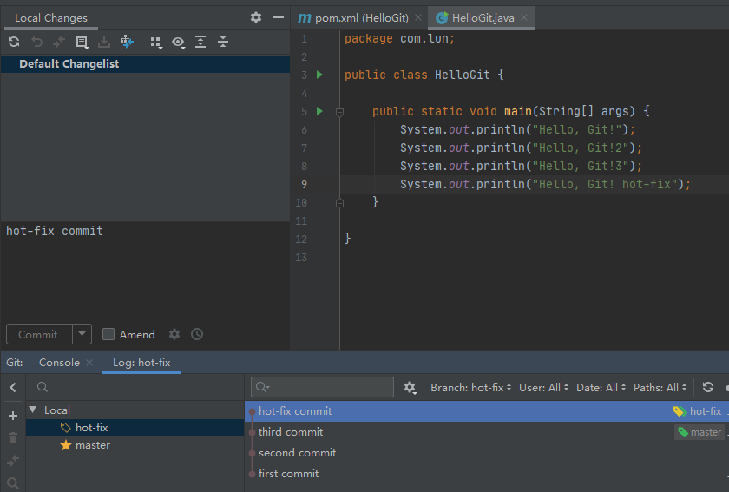
Task: Open the Paths: All filter dropdown
Action: [x=660, y=387]
